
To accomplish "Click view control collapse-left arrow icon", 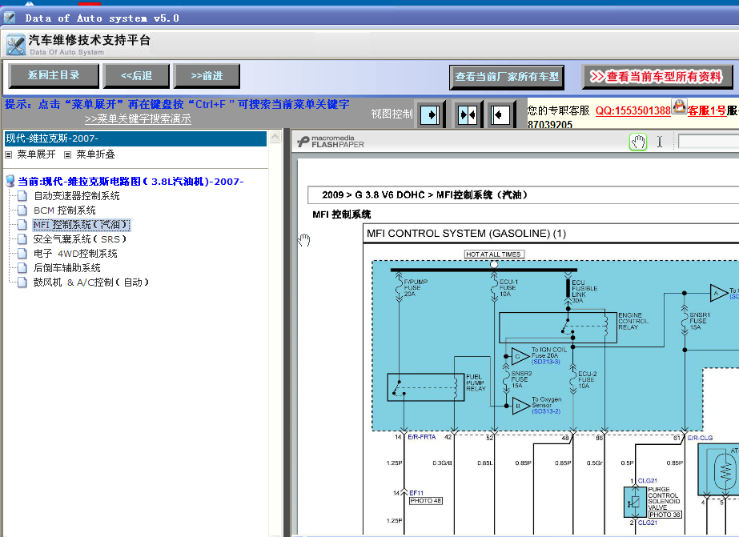I will 500,114.
